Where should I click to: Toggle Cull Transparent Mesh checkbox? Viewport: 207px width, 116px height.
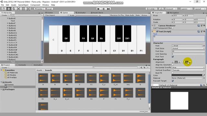click(x=173, y=28)
